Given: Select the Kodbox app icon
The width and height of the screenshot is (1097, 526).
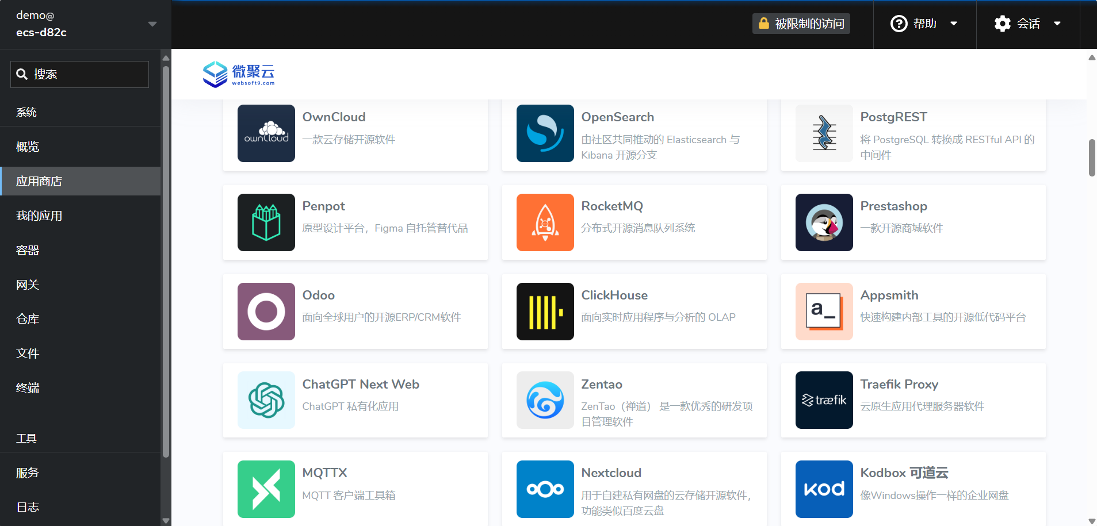Looking at the screenshot, I should tap(824, 489).
